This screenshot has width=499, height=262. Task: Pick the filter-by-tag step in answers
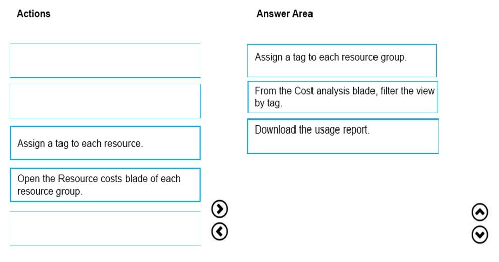pyautogui.click(x=343, y=97)
